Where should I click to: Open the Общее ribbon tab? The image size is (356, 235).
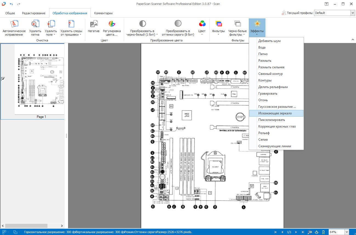[x=10, y=13]
